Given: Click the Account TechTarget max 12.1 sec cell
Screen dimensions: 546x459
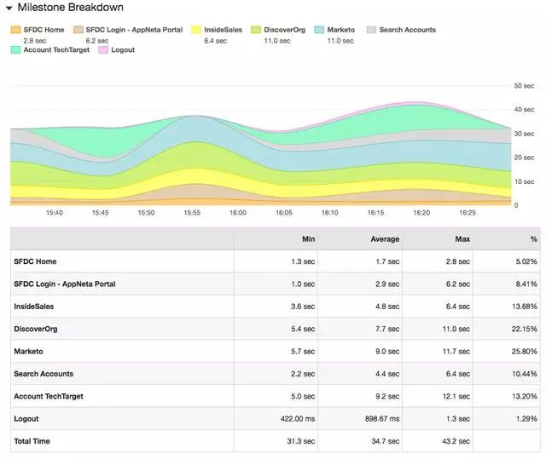Looking at the screenshot, I should click(x=456, y=396).
